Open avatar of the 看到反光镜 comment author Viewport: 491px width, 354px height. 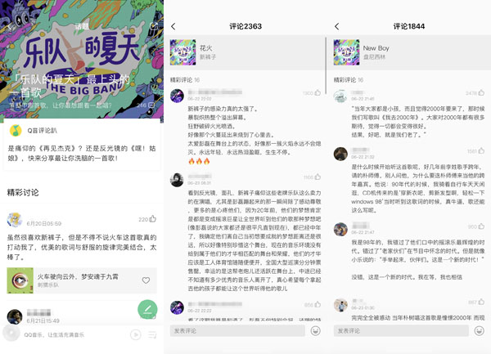177,180
